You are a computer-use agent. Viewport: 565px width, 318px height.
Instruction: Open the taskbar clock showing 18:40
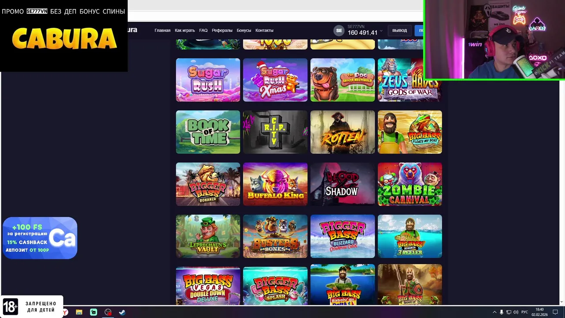pos(539,312)
